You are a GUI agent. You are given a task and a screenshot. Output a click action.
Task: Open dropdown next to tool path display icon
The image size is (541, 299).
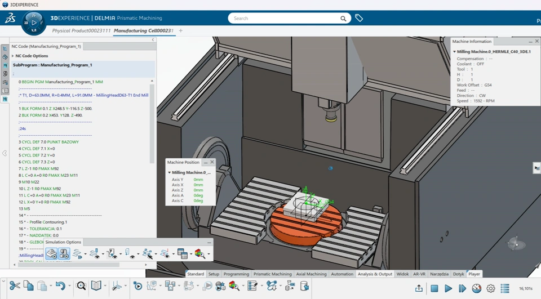(85, 255)
